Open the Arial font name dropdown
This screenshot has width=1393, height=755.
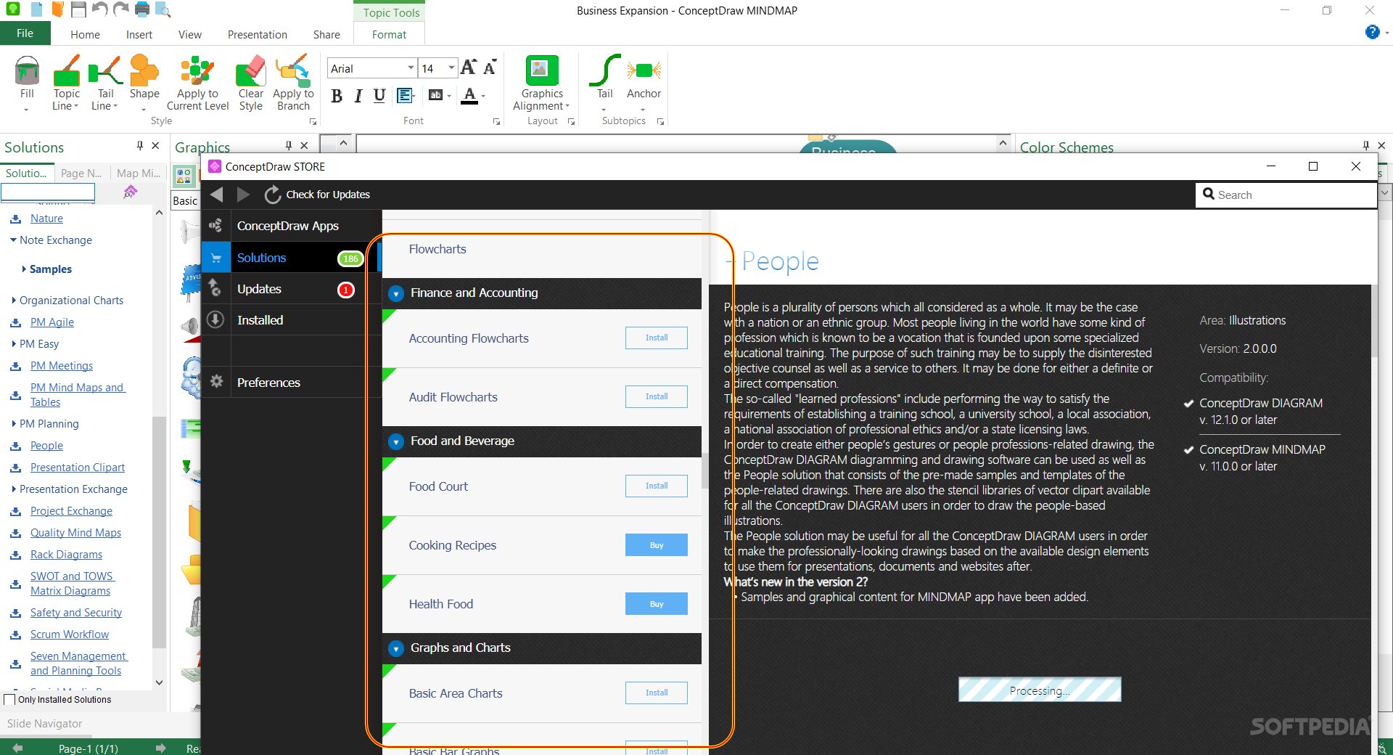411,68
